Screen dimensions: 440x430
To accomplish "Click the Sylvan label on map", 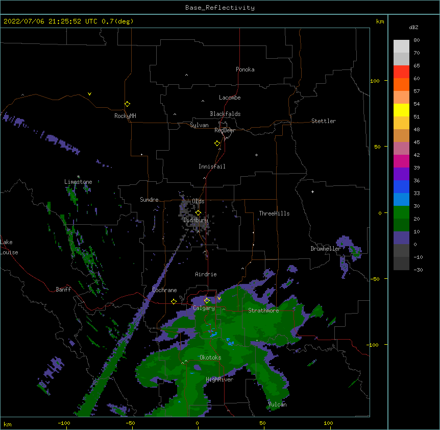I will point(199,125).
